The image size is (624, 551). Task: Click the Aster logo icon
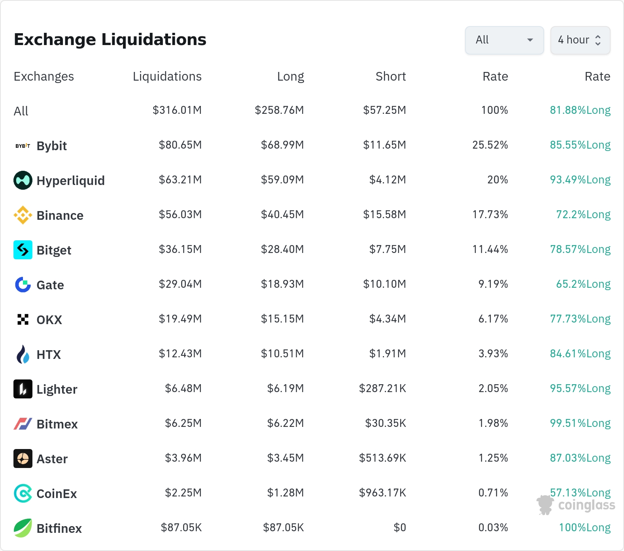(x=23, y=459)
